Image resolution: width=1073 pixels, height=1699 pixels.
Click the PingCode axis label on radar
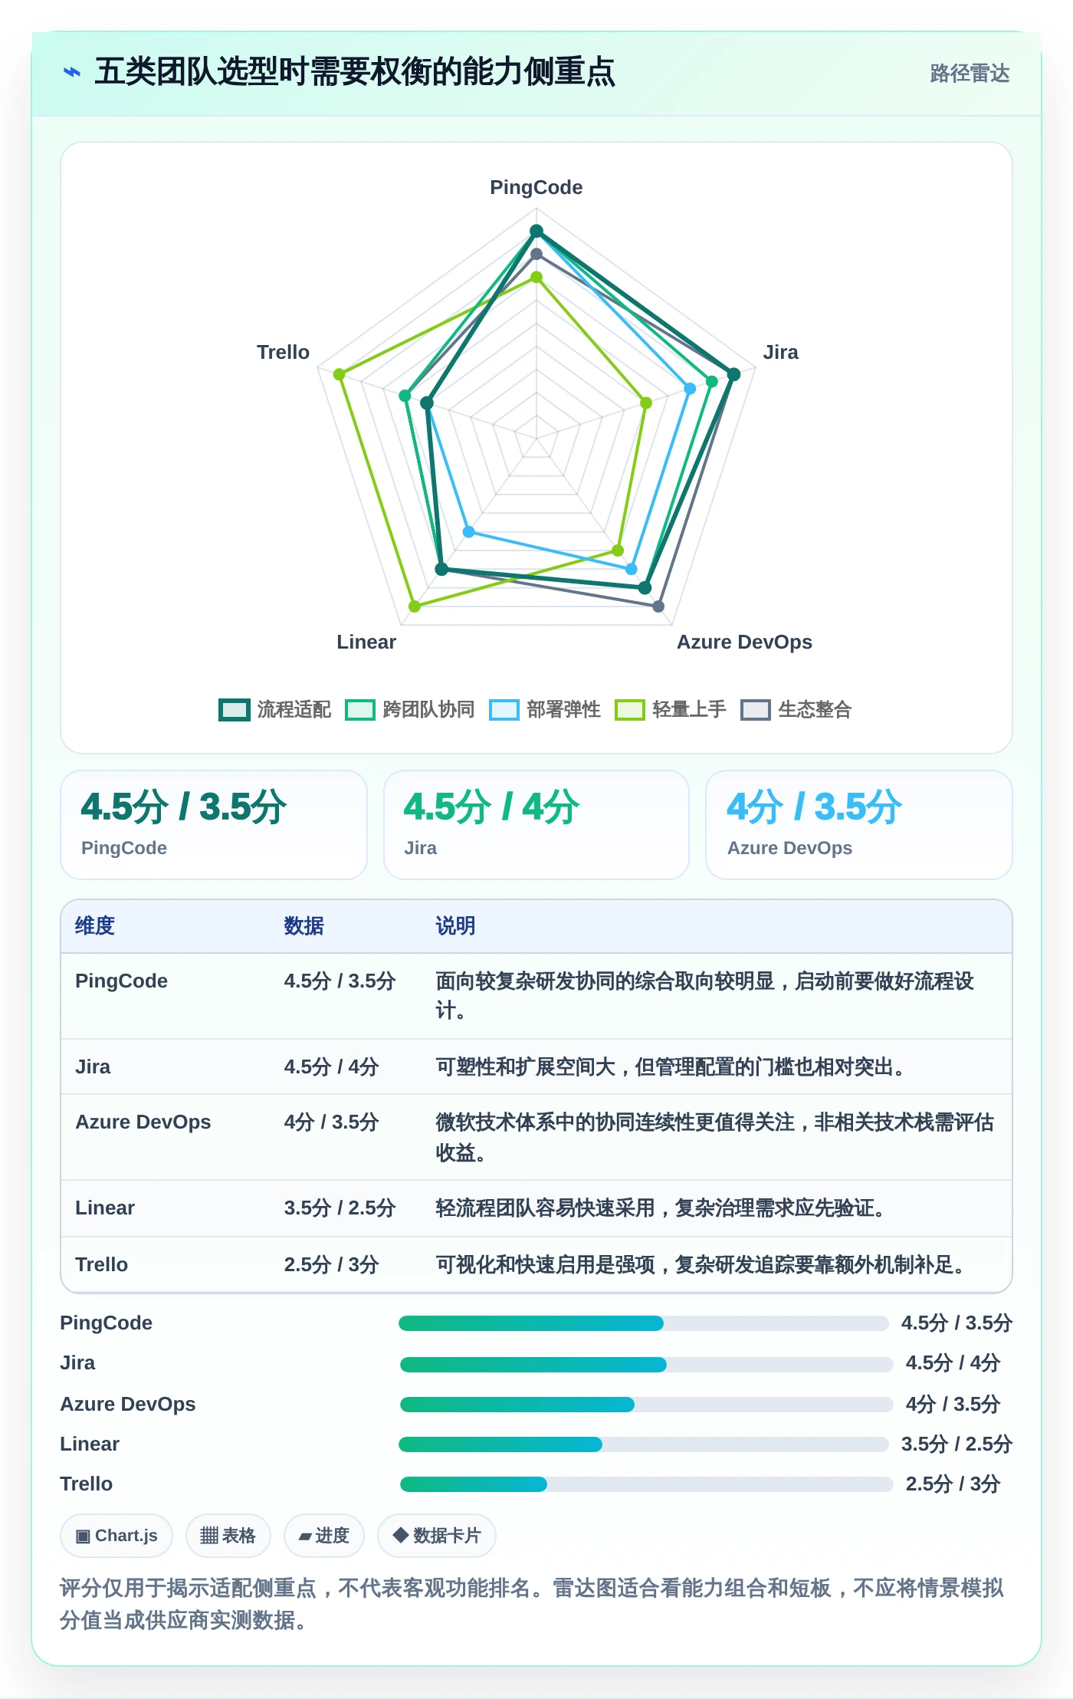pos(536,187)
